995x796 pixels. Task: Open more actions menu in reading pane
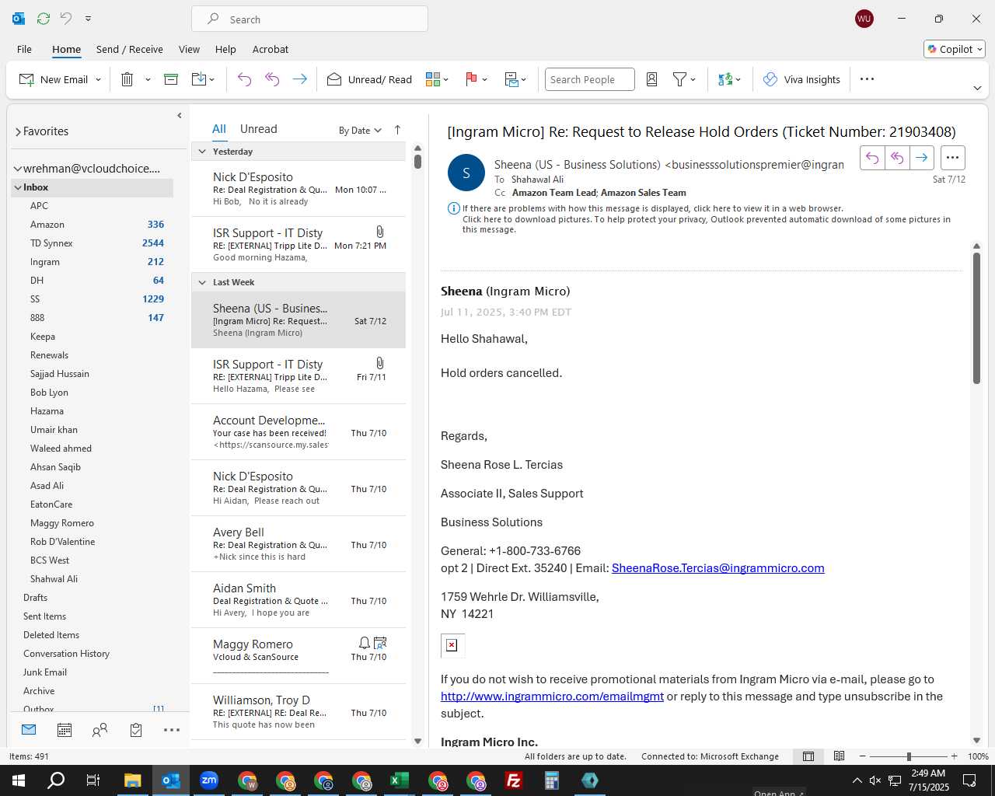tap(953, 158)
